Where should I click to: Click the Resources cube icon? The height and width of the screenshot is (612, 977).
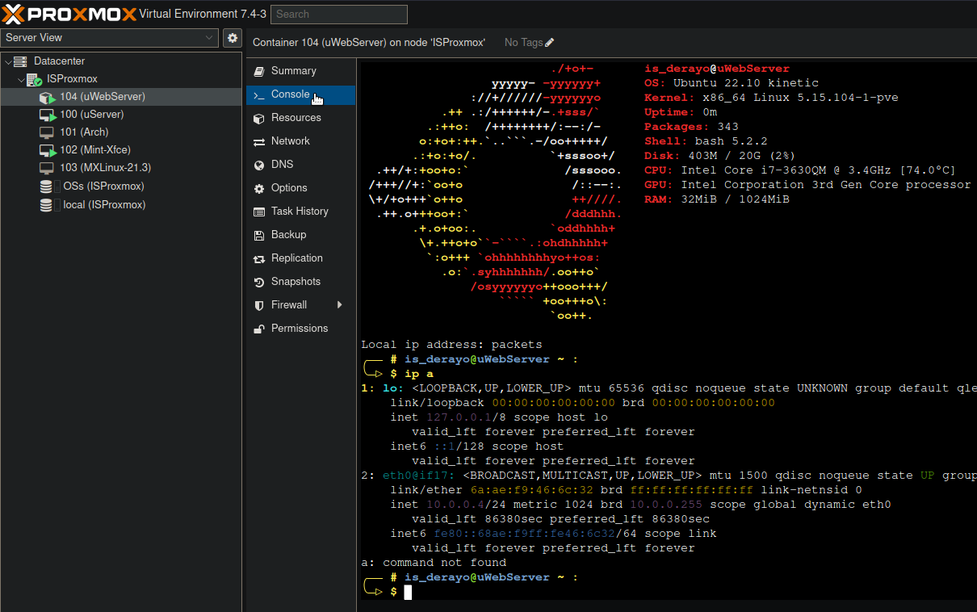coord(259,118)
